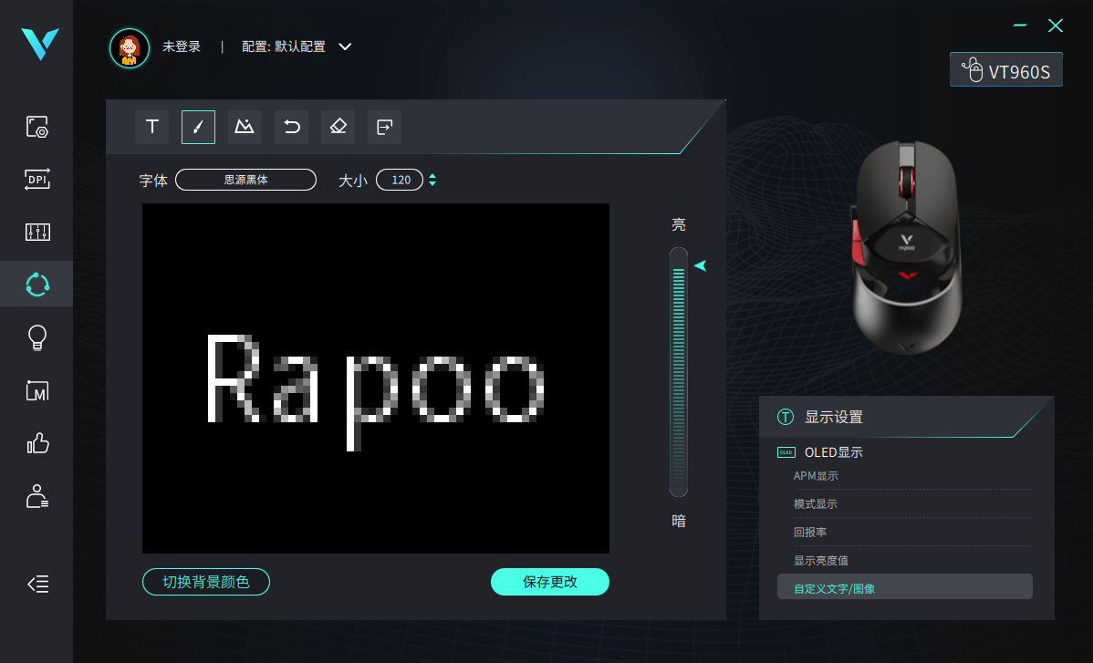Select the brush drawing tool
Viewport: 1093px width, 663px height.
(198, 127)
